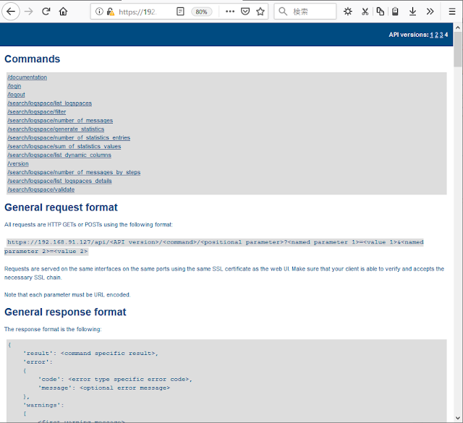Toggle reader view icon
This screenshot has width=463, height=423.
tap(180, 12)
